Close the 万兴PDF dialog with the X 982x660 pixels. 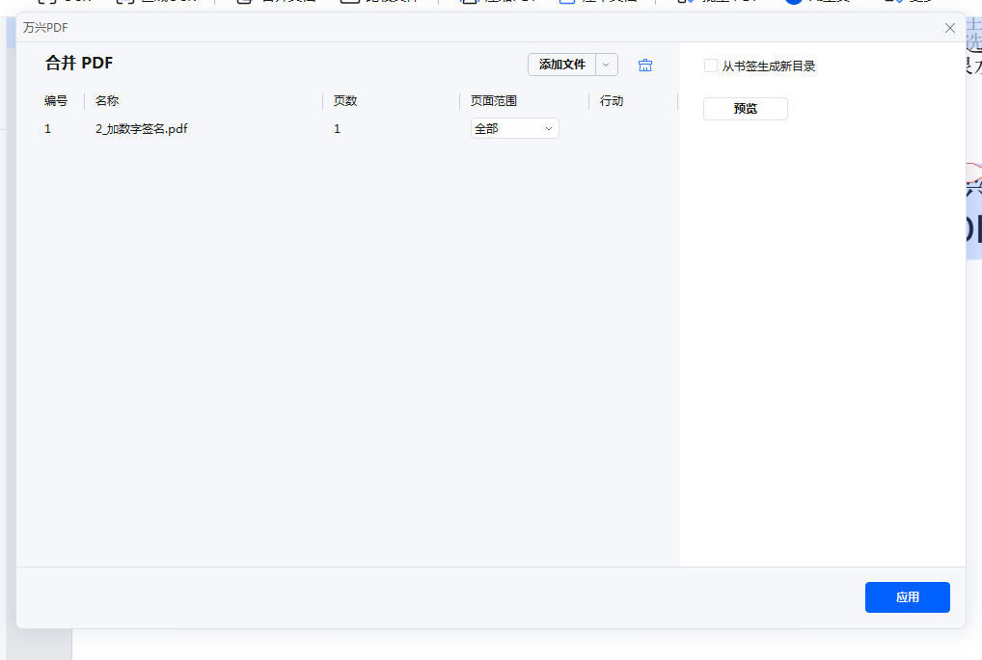point(951,28)
